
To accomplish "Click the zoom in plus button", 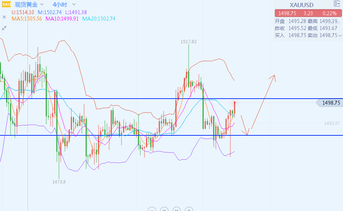I will click(x=189, y=210).
